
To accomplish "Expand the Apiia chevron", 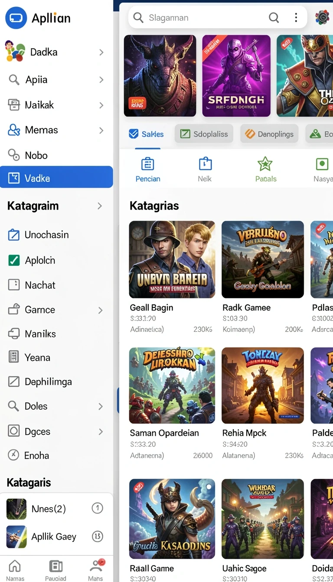I will 101,80.
